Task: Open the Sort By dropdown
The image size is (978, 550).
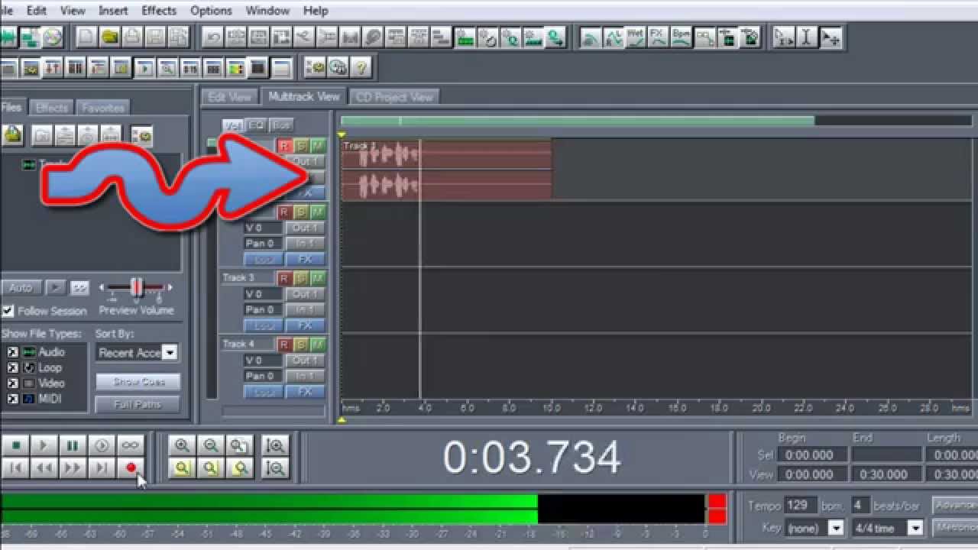Action: 170,353
